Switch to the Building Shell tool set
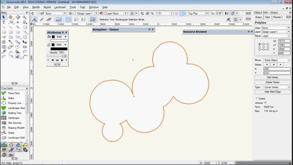 tap(11, 145)
